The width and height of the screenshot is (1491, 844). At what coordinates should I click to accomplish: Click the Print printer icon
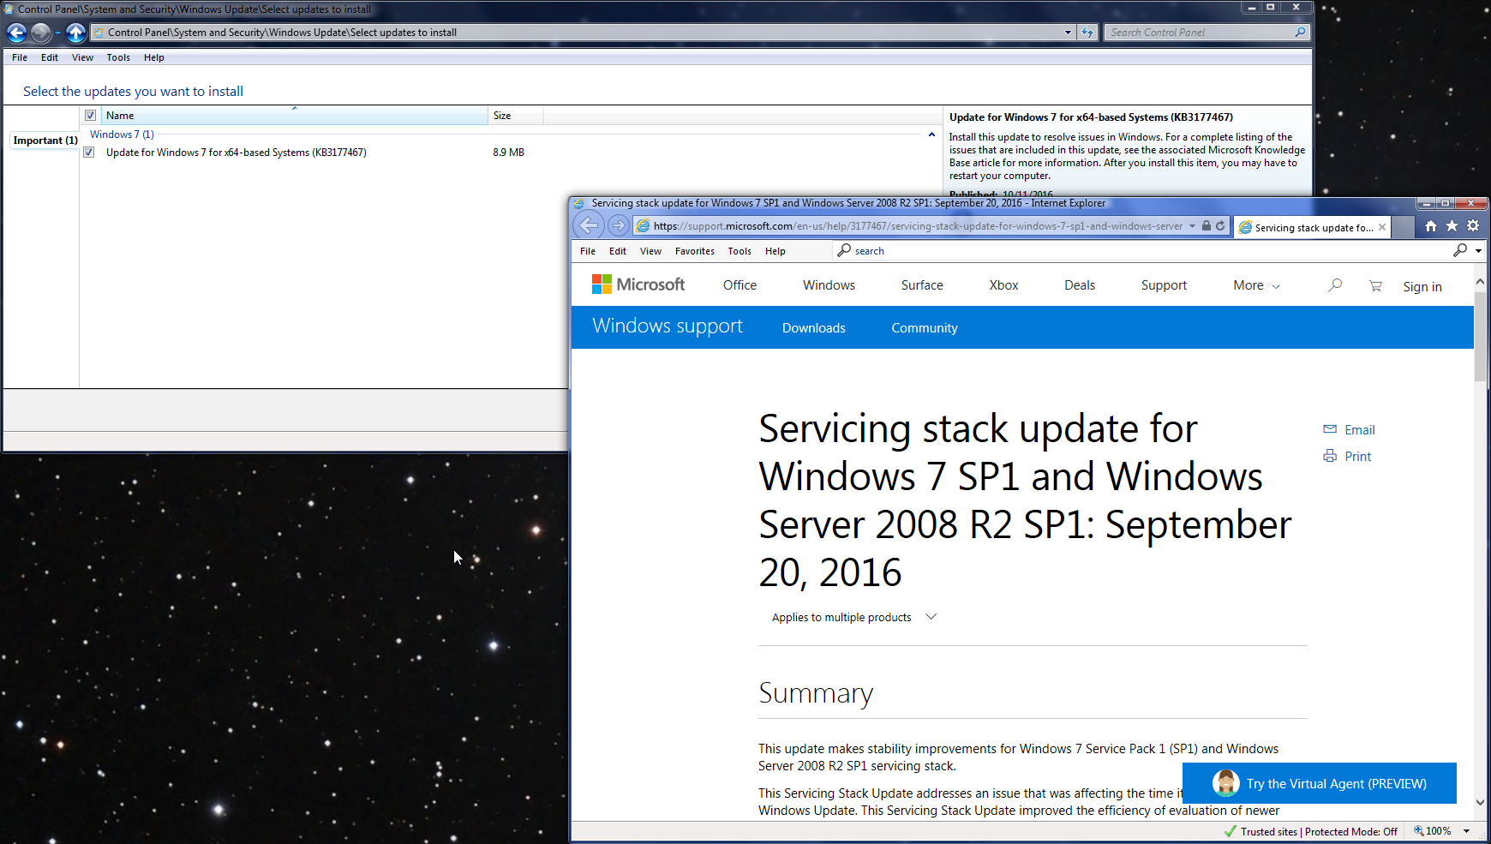pyautogui.click(x=1330, y=456)
